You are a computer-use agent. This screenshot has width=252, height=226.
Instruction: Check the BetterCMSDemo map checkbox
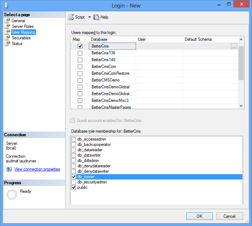tap(80, 80)
